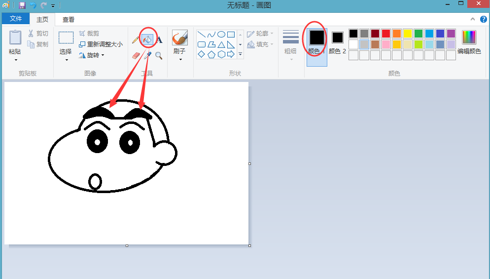
Task: Click 裁剪 crop button
Action: click(x=89, y=33)
